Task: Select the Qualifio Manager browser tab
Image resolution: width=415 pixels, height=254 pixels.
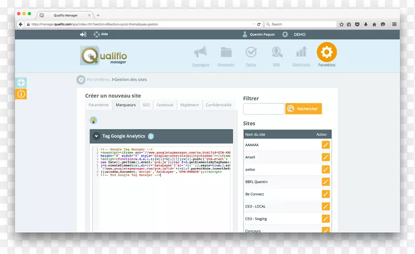Action: [x=65, y=16]
